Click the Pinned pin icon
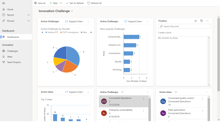220x124 pixels. pyautogui.click(x=4, y=21)
